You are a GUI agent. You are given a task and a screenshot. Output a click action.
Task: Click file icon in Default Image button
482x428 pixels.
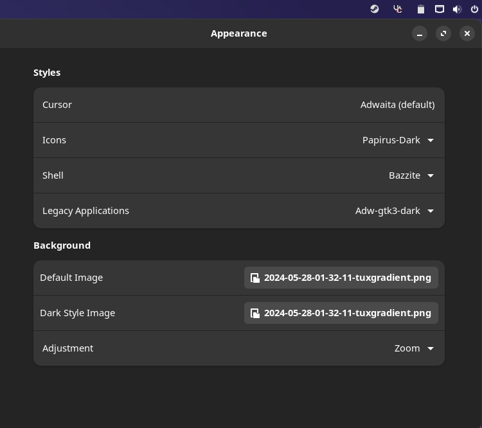(x=255, y=278)
